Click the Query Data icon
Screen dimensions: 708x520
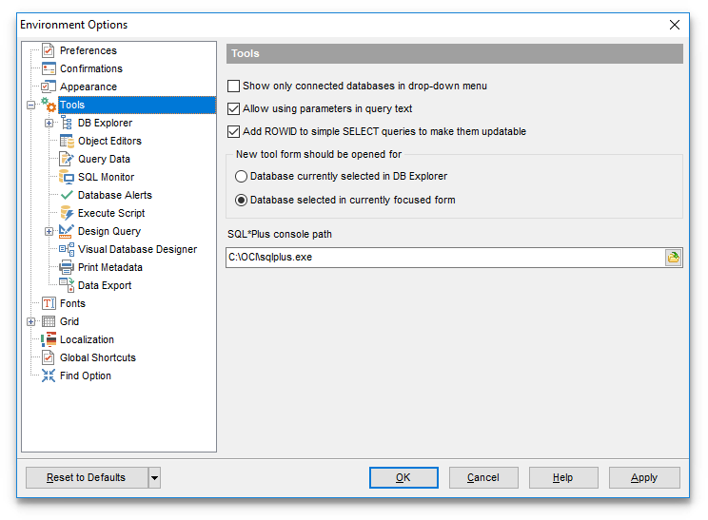click(67, 159)
